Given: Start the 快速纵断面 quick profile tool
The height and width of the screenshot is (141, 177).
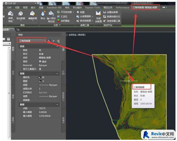Looking at the screenshot, I should tap(99, 17).
